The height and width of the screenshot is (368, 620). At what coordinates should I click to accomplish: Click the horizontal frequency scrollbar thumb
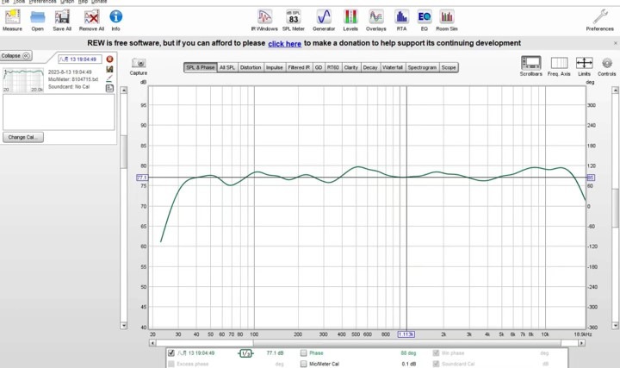click(406, 343)
